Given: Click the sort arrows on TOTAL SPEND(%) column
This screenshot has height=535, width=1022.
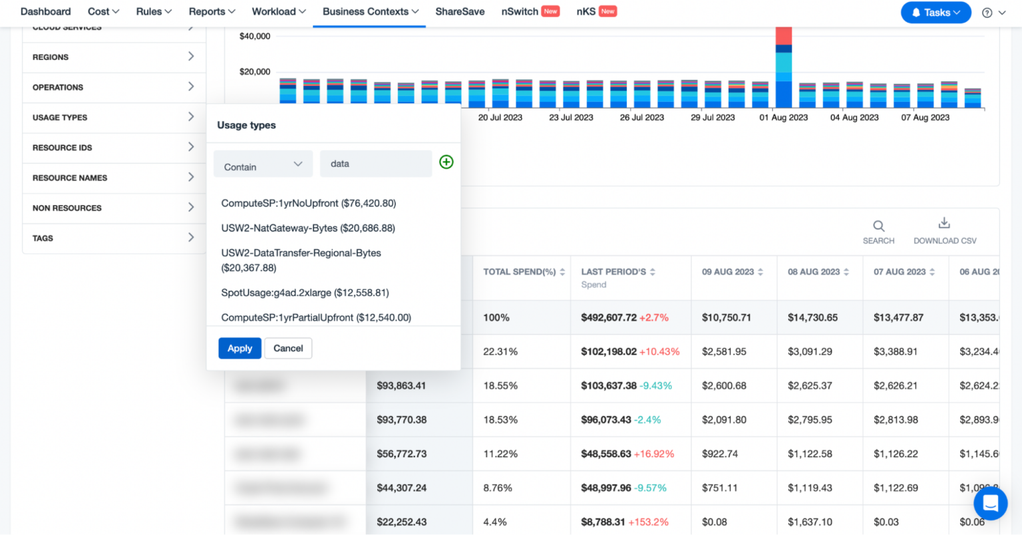Looking at the screenshot, I should [x=562, y=271].
